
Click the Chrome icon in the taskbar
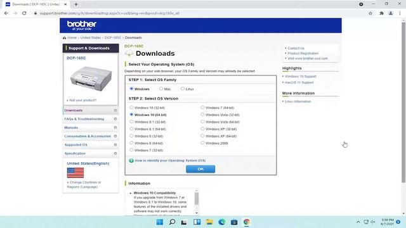[247, 222]
